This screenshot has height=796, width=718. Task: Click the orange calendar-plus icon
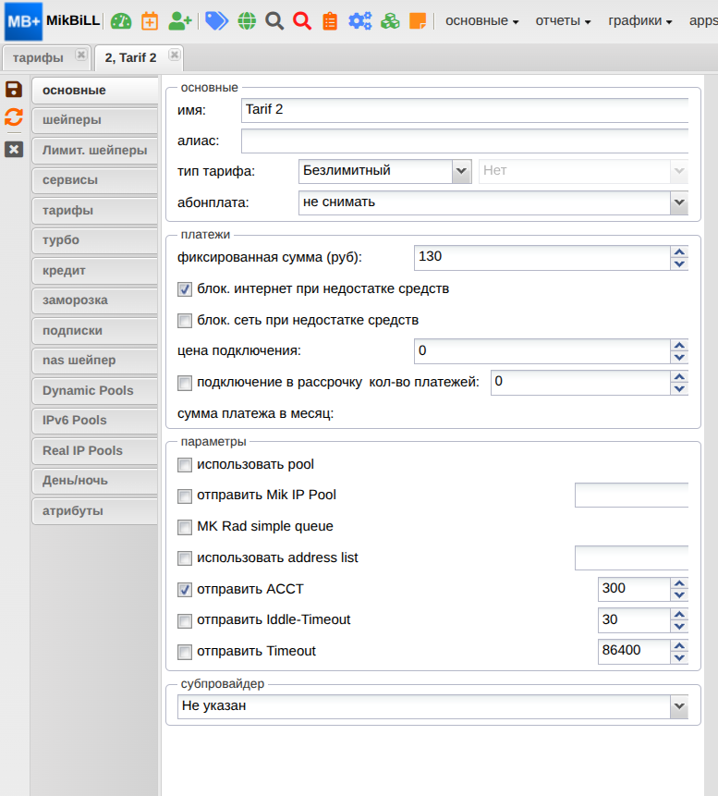[150, 21]
